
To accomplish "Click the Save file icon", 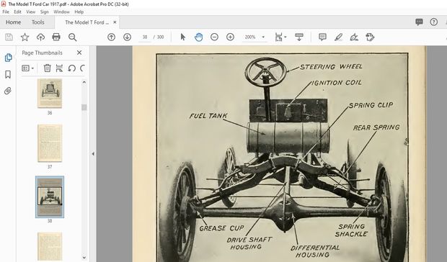I will [9, 37].
